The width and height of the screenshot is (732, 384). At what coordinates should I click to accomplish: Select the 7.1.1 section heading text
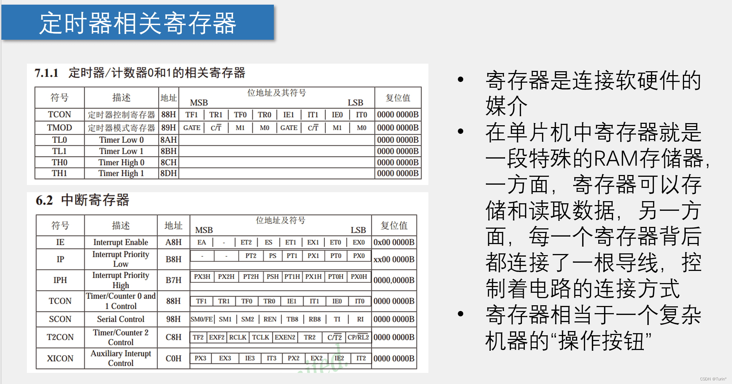pos(140,73)
